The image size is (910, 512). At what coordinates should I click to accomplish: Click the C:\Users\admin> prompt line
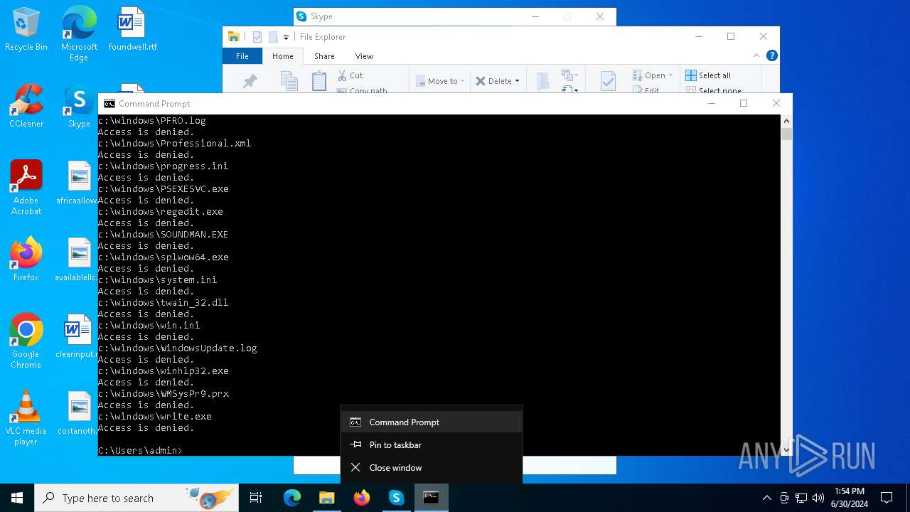pos(140,450)
